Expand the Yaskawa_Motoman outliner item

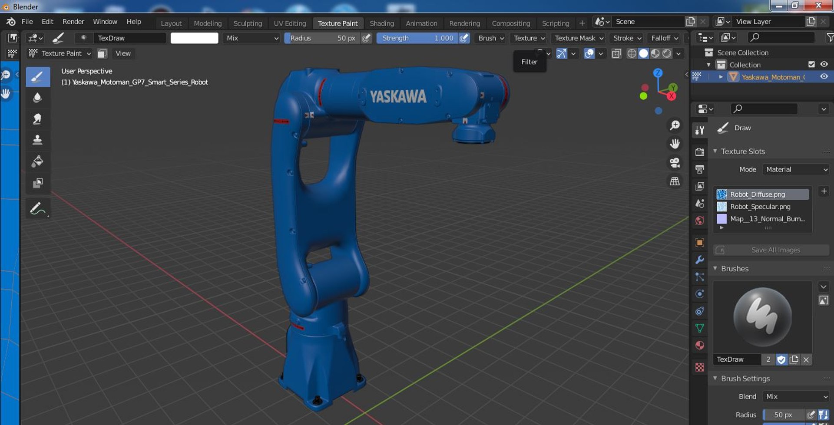click(721, 77)
